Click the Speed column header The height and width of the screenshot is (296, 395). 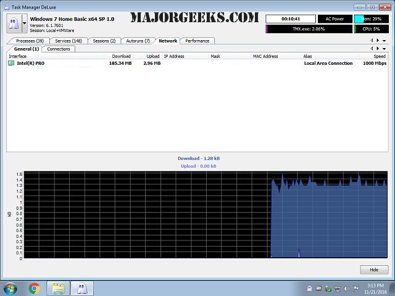pyautogui.click(x=373, y=56)
